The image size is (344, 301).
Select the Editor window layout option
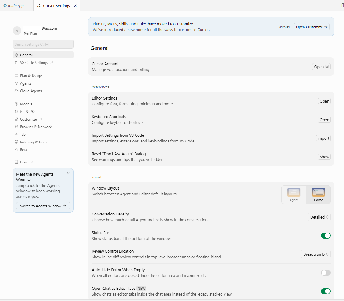pyautogui.click(x=318, y=195)
